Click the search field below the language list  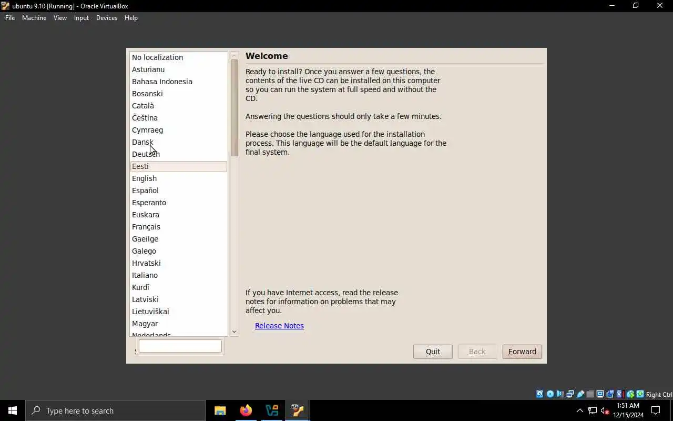pos(180,346)
